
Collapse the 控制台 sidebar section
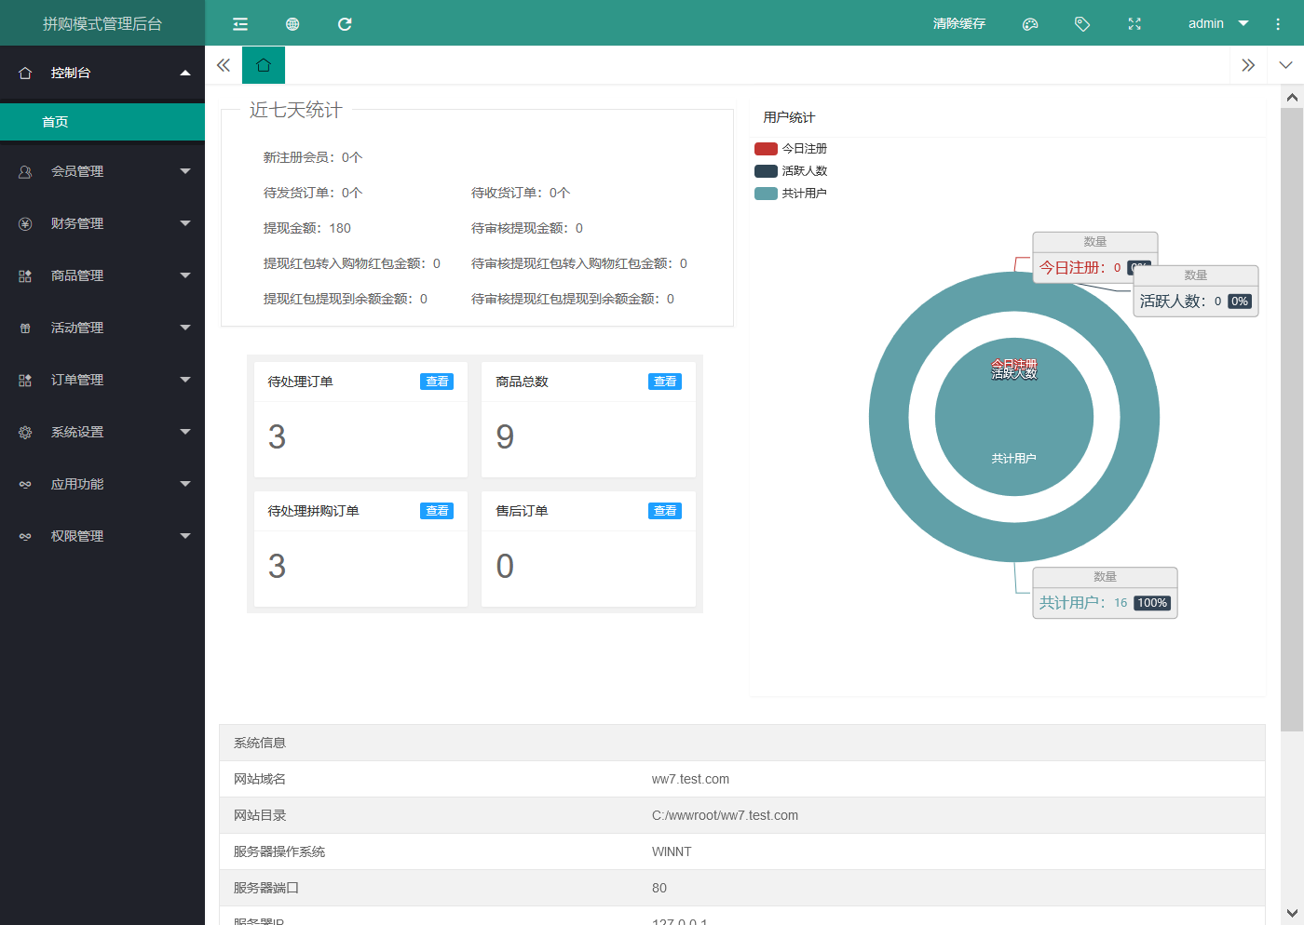(102, 72)
